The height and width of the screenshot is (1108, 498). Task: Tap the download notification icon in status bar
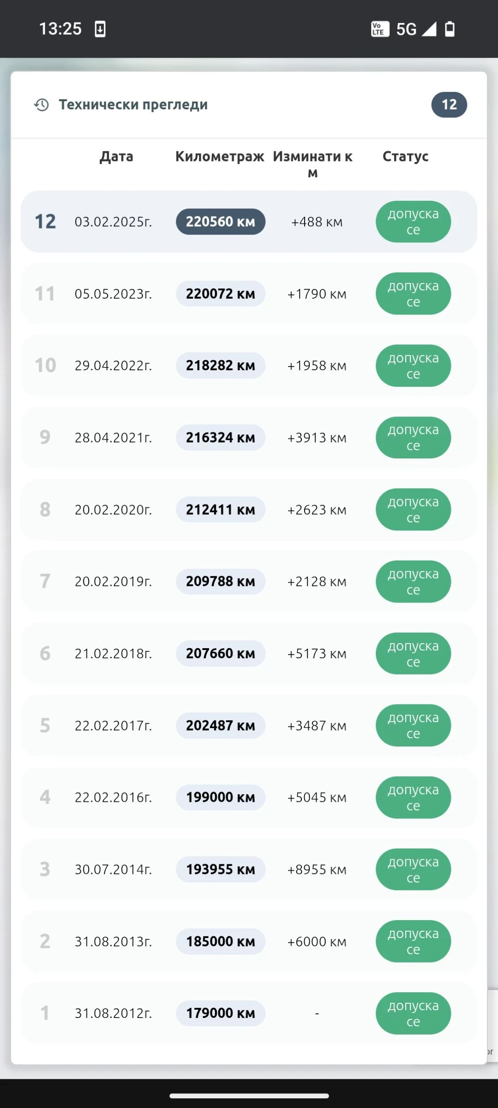click(100, 29)
